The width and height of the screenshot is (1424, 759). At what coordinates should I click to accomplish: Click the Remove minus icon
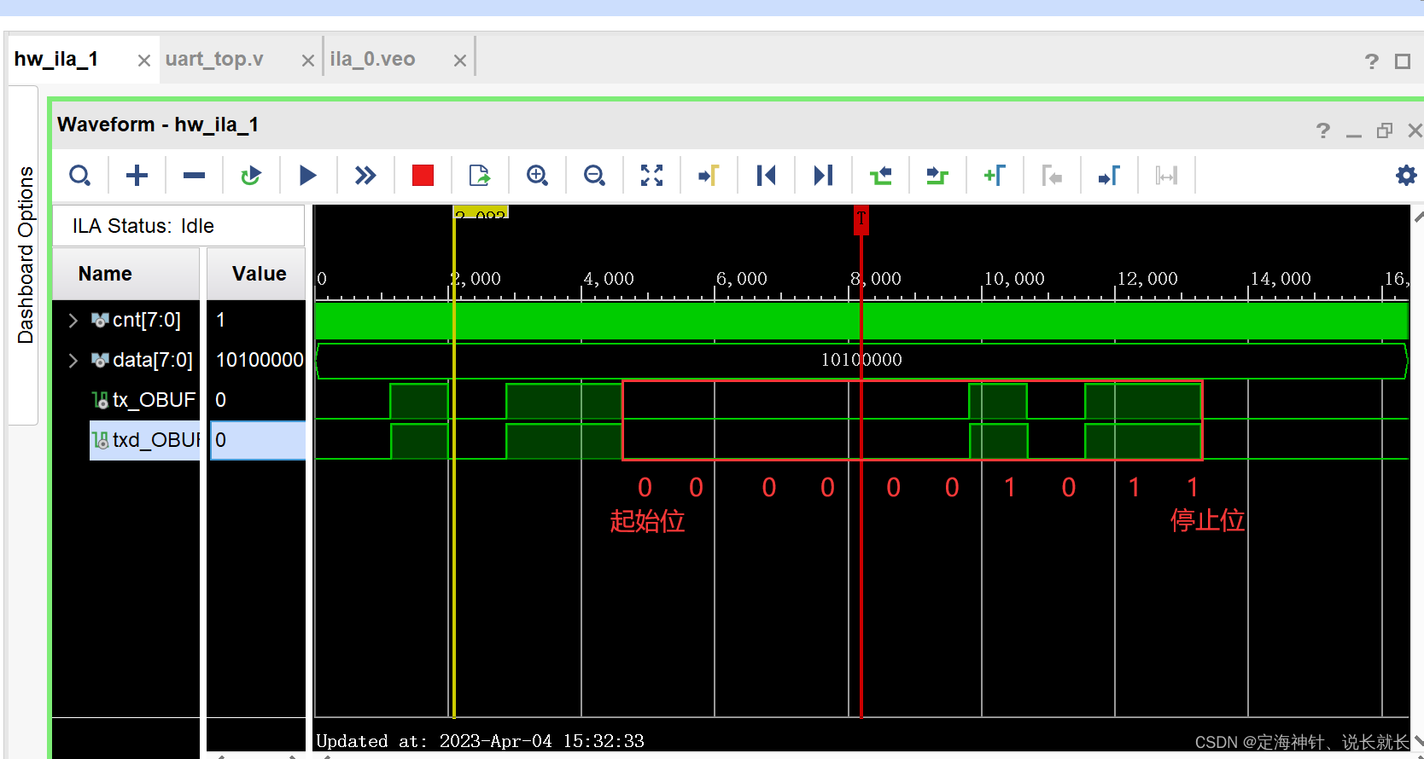194,176
